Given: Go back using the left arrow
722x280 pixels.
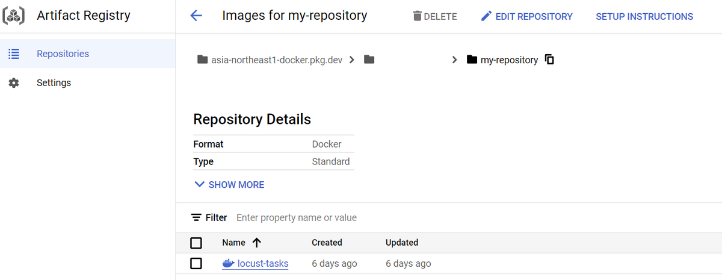Looking at the screenshot, I should coord(196,16).
